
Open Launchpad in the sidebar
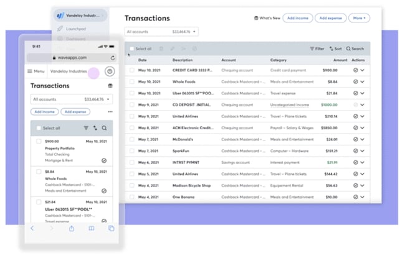coord(76,29)
